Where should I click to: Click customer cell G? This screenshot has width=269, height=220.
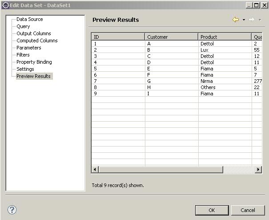tap(171, 81)
